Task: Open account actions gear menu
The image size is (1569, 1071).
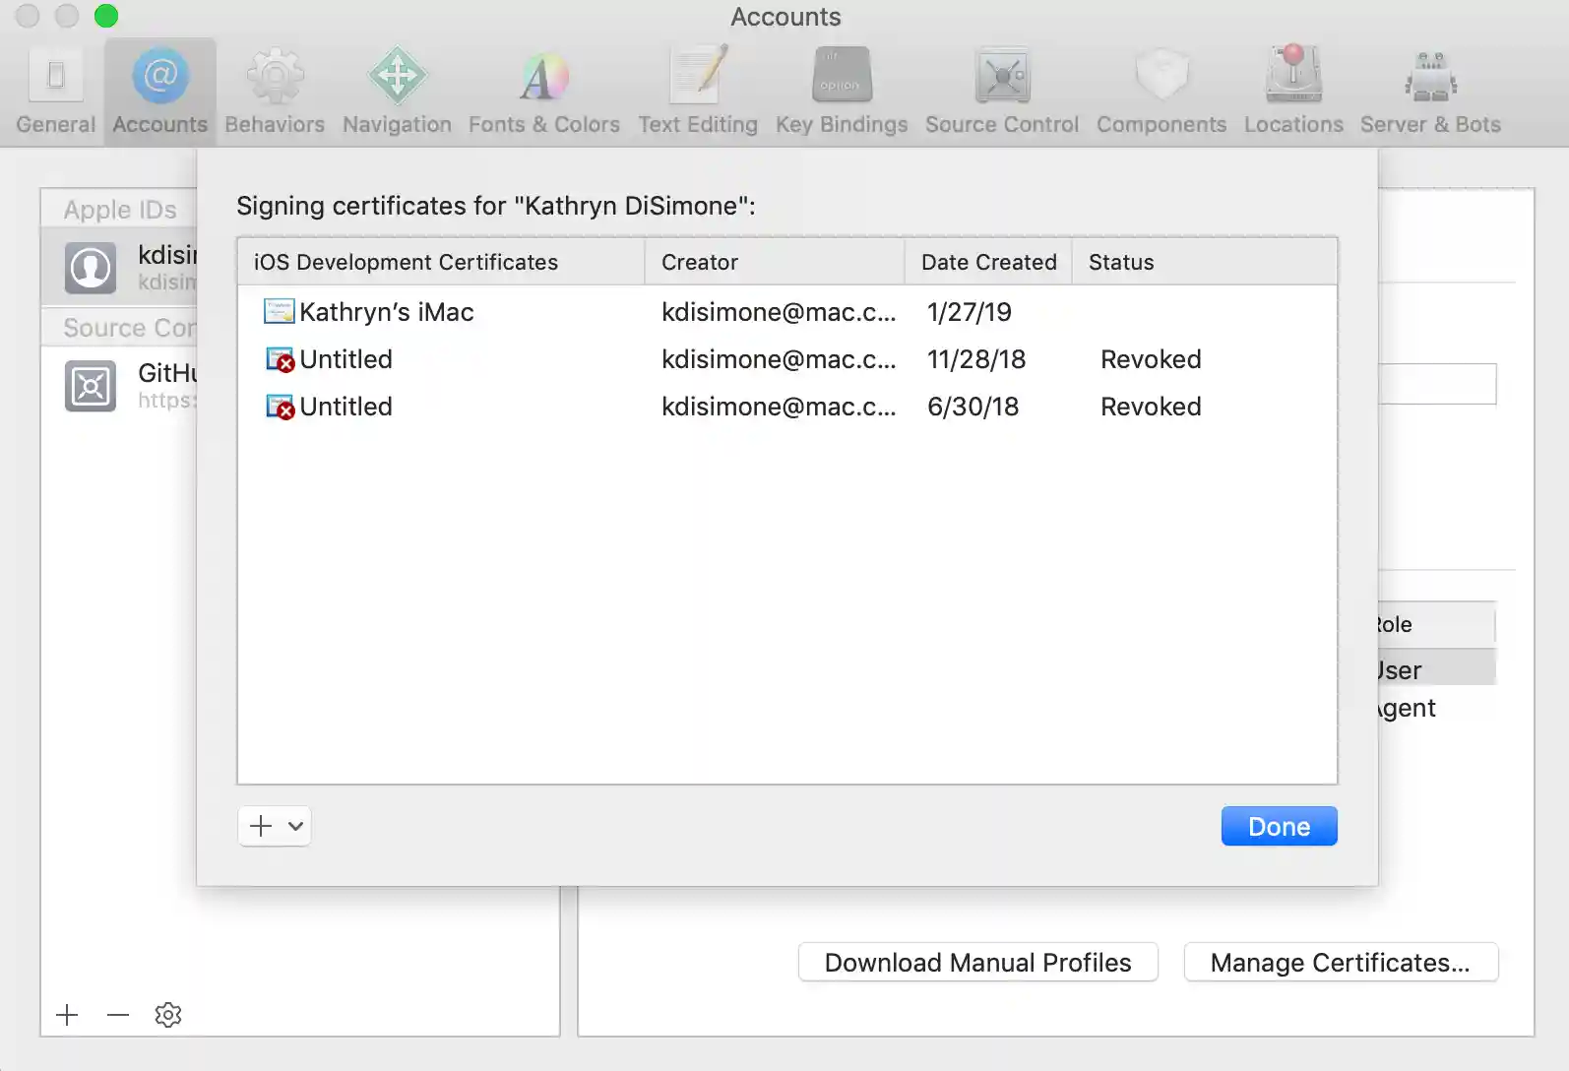Action: pyautogui.click(x=168, y=1015)
